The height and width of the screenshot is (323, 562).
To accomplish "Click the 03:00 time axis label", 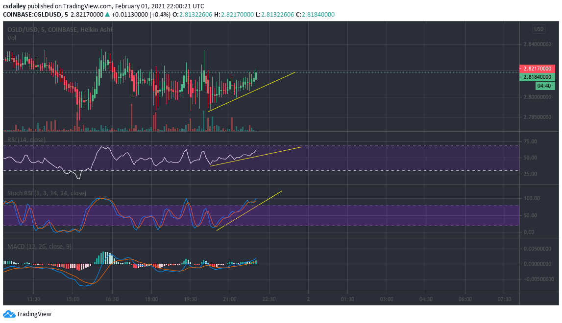I will (387, 299).
